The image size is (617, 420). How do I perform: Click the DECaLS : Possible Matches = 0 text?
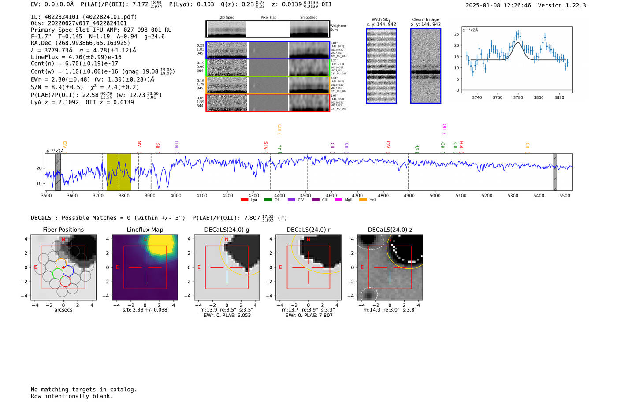point(108,218)
